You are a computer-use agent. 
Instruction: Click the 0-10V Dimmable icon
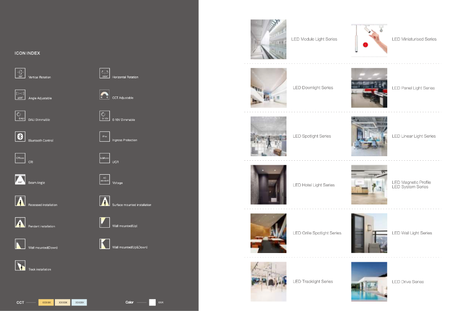(104, 116)
